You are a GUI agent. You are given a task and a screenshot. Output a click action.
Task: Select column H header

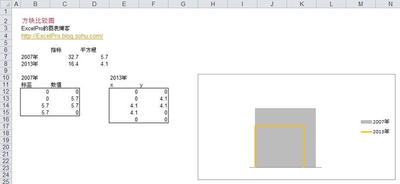[x=212, y=4]
